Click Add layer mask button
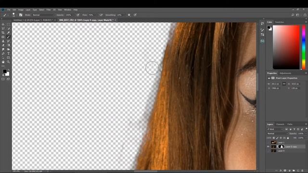Image resolution: width=308 pixels, height=173 pixels. pos(285,171)
